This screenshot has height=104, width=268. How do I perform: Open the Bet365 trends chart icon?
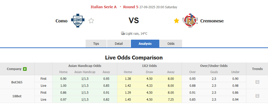tap(257, 82)
